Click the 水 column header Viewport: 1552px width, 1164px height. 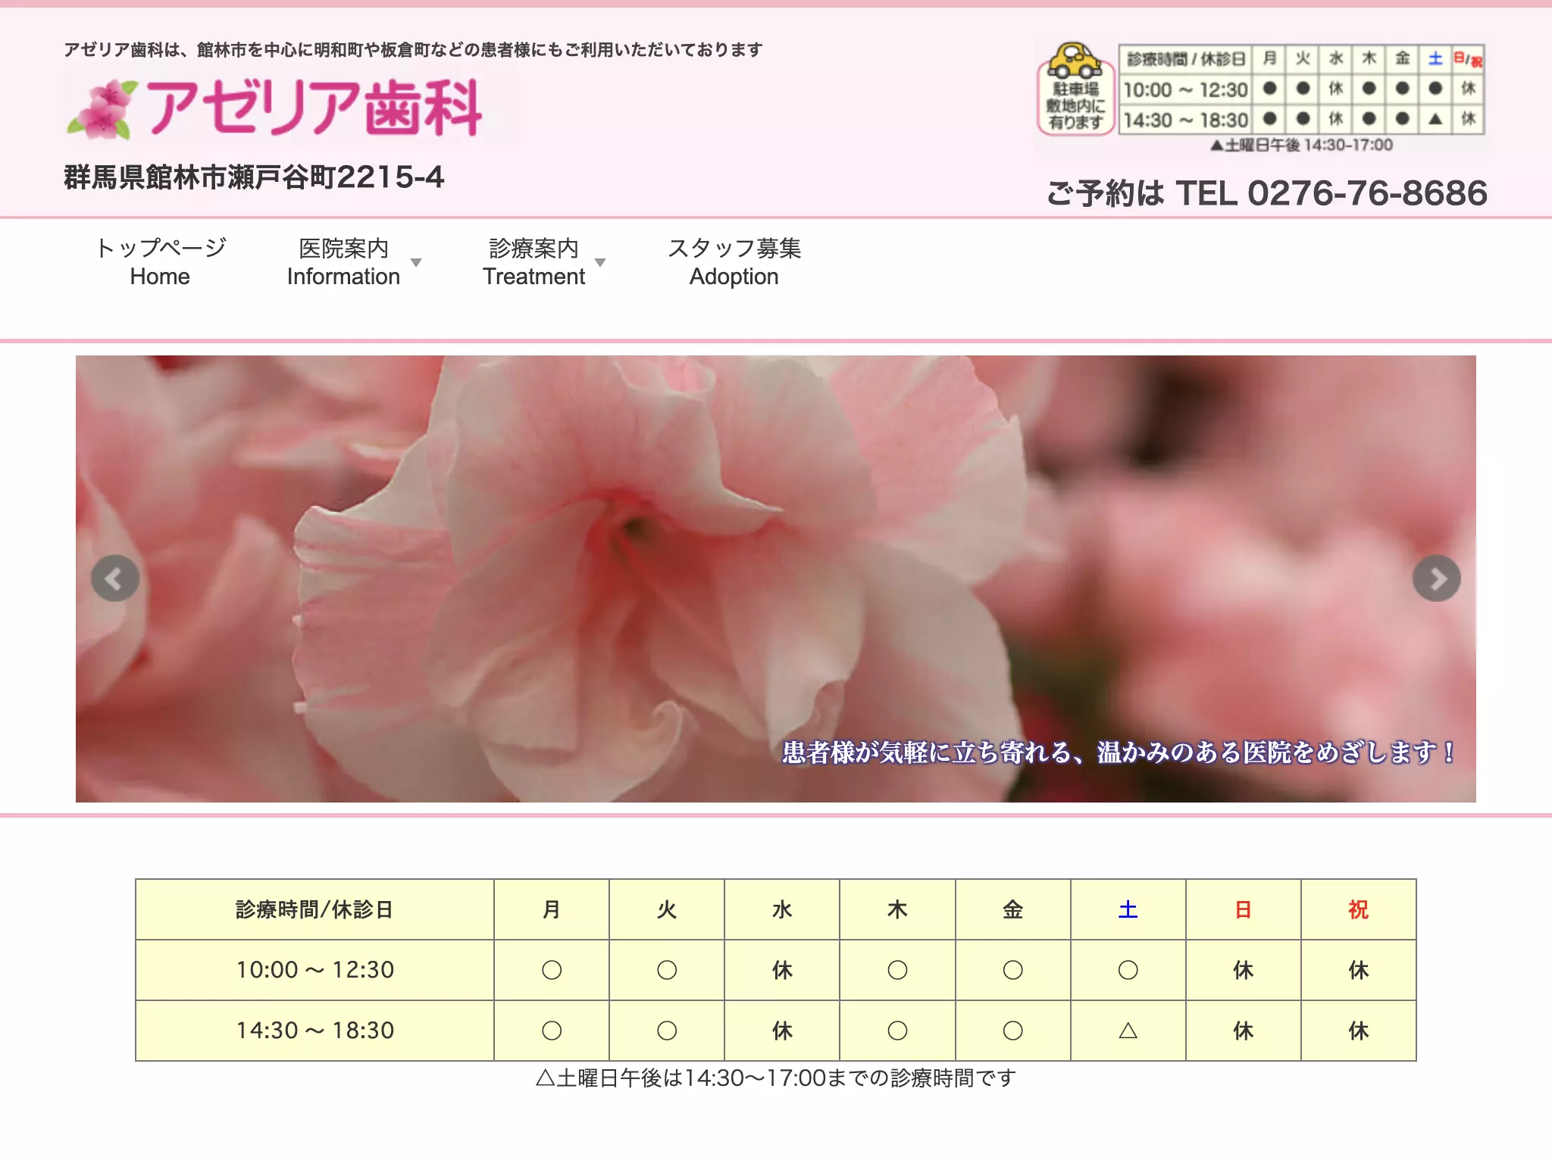(x=782, y=909)
